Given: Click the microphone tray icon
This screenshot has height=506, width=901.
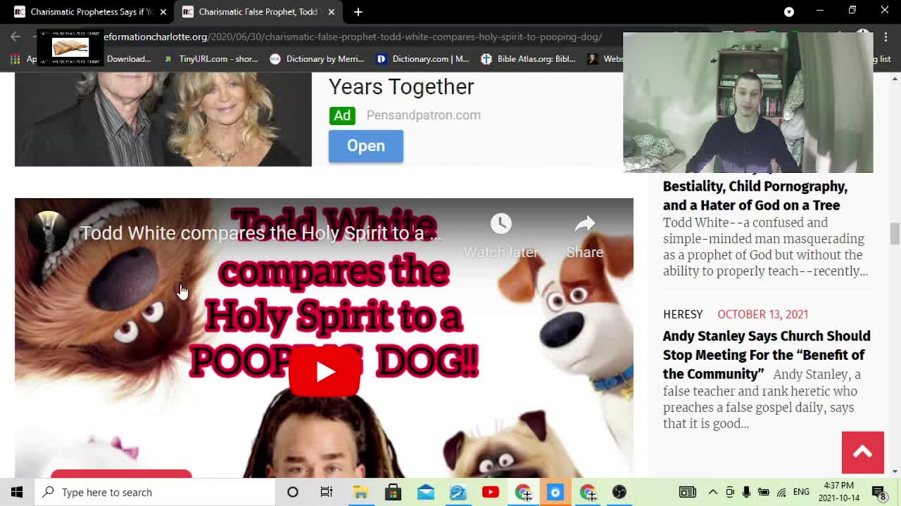Looking at the screenshot, I should pyautogui.click(x=747, y=492).
